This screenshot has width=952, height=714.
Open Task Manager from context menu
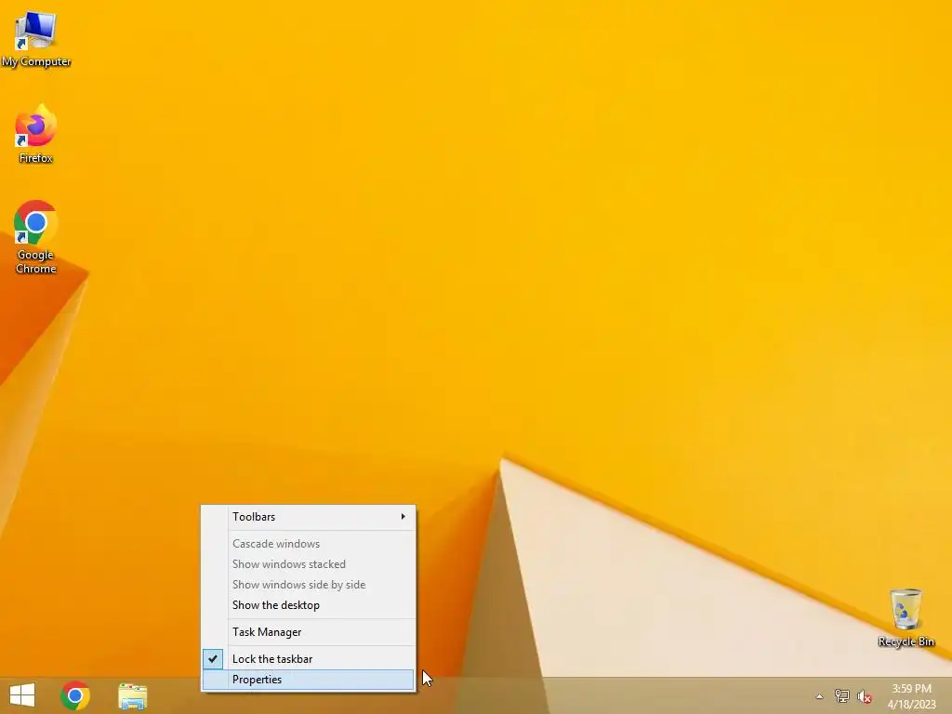[309, 632]
